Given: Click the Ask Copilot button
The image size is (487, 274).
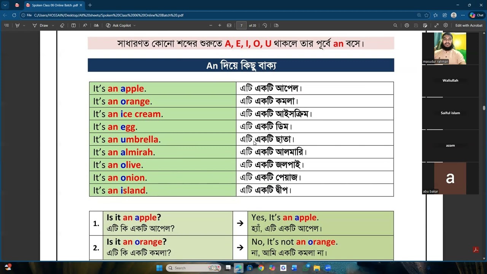Looking at the screenshot, I should tap(118, 25).
